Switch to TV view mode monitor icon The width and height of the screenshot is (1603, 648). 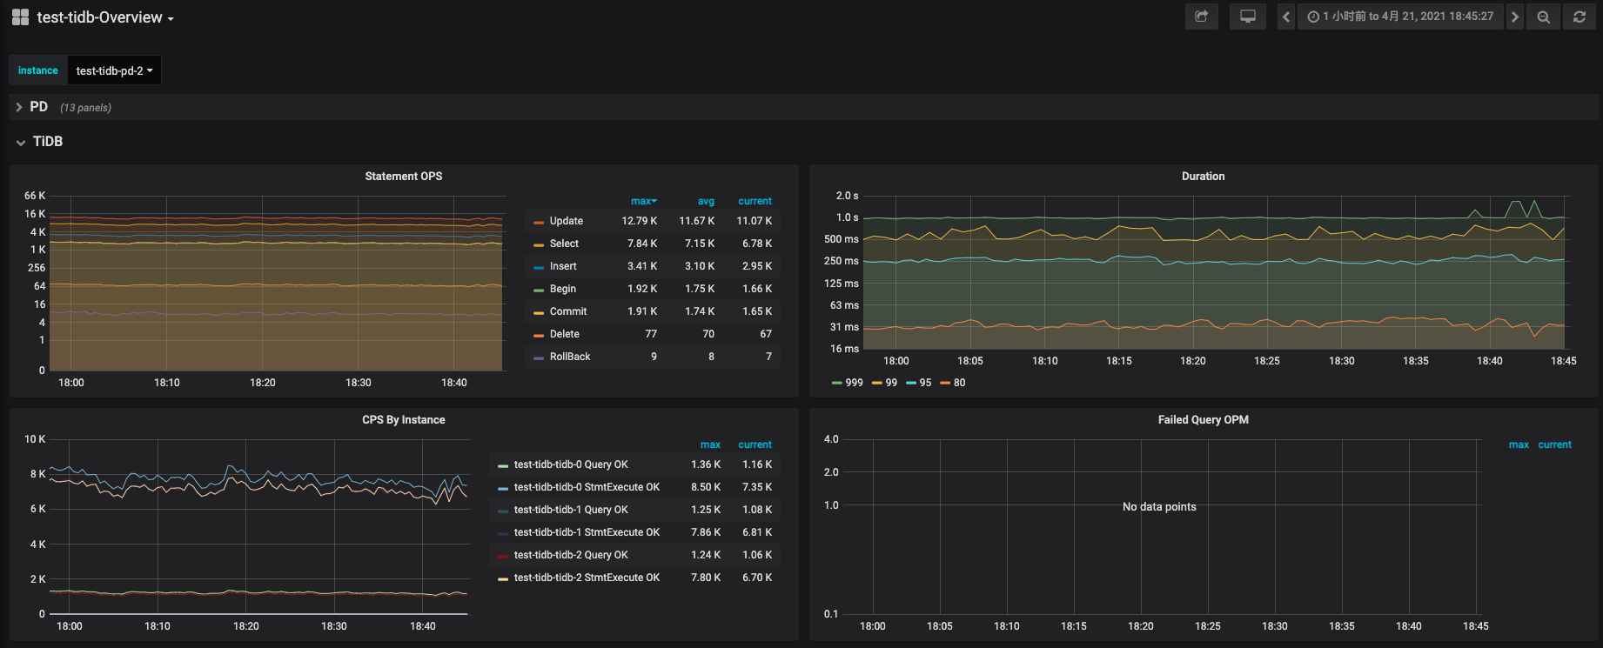point(1247,17)
